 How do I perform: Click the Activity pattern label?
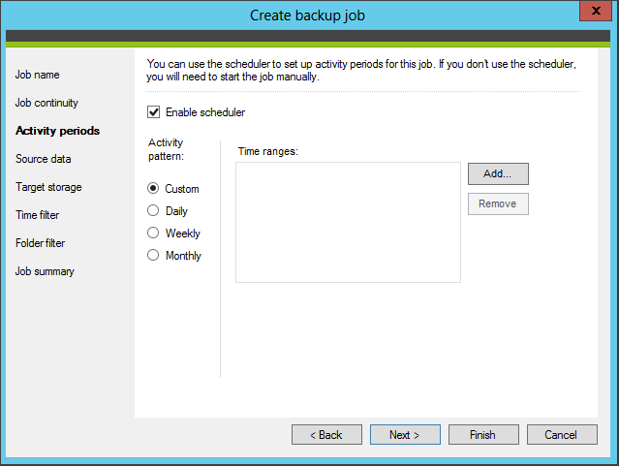coord(167,149)
